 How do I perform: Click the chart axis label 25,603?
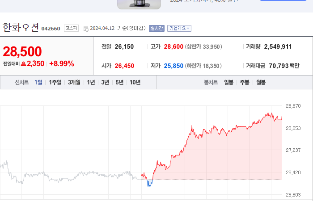(293, 195)
